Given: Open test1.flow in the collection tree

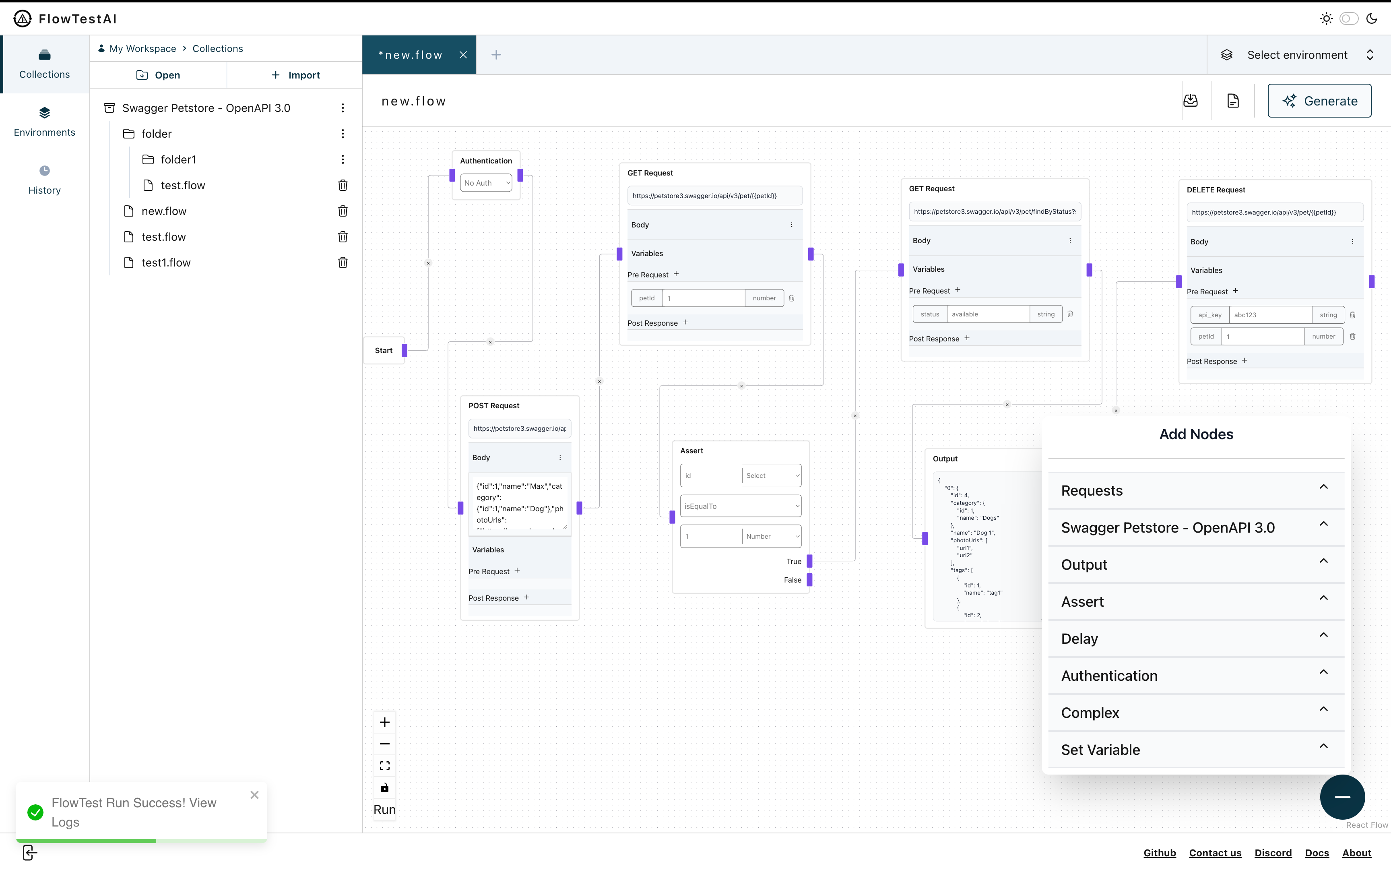Looking at the screenshot, I should (166, 262).
